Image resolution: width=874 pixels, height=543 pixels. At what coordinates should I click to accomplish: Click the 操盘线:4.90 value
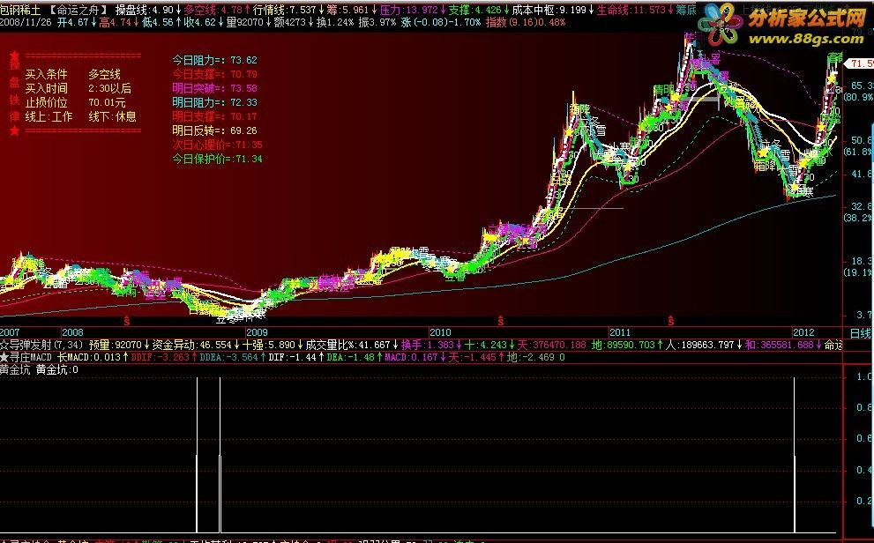(148, 10)
